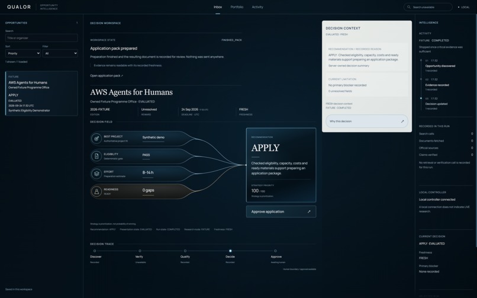Click the 2026-FIXTURE edition value
This screenshot has width=477, height=298.
coord(100,109)
